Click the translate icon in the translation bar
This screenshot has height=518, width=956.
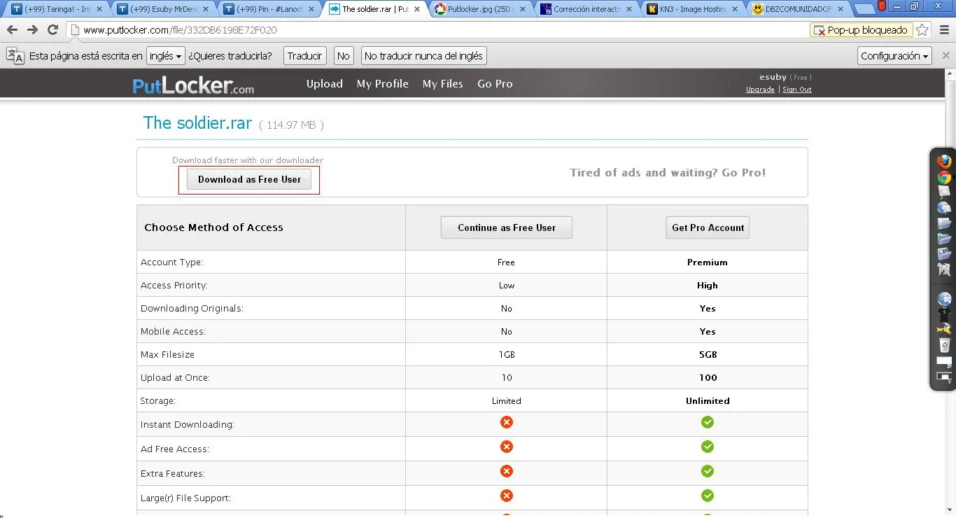point(15,56)
